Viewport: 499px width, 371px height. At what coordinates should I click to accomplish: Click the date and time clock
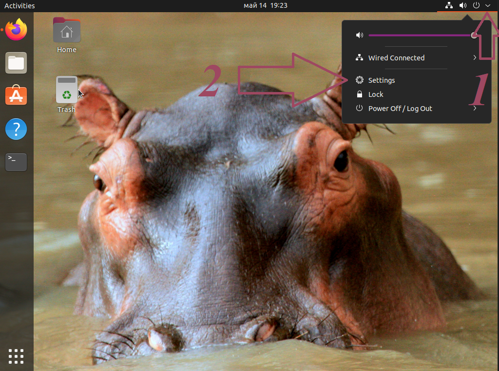click(x=265, y=6)
